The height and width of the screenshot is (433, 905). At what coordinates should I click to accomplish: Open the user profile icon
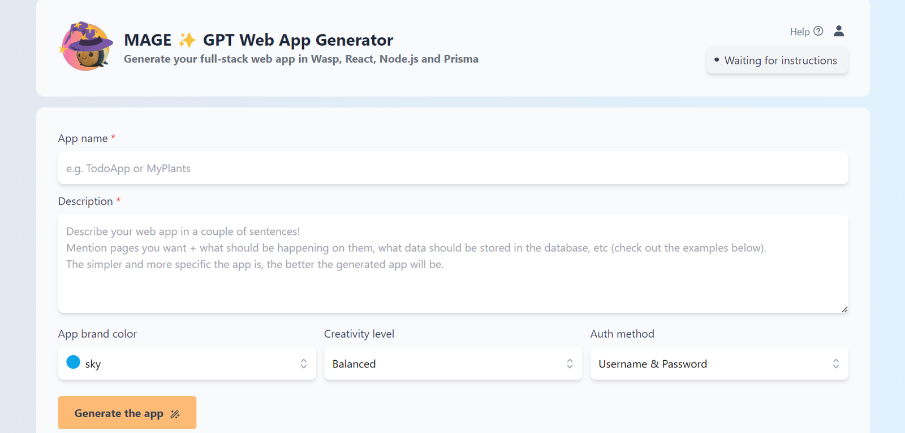839,31
